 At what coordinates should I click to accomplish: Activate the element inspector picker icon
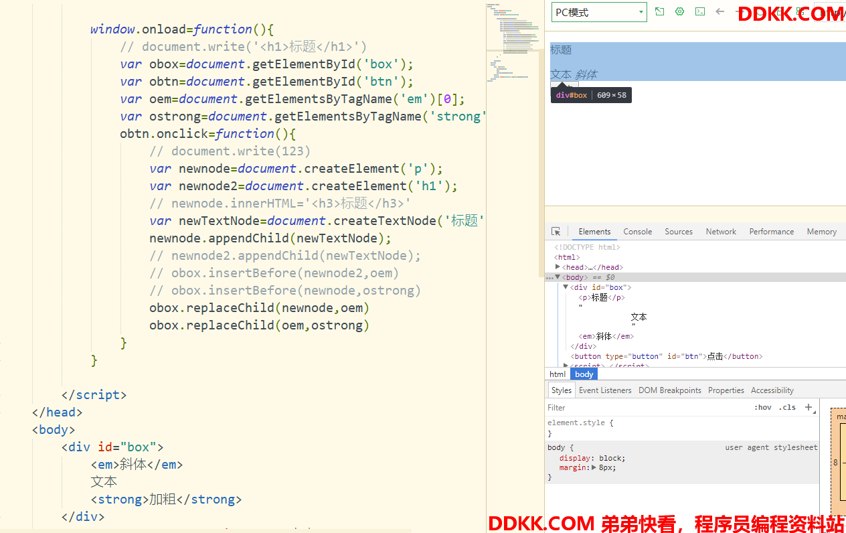tap(556, 232)
